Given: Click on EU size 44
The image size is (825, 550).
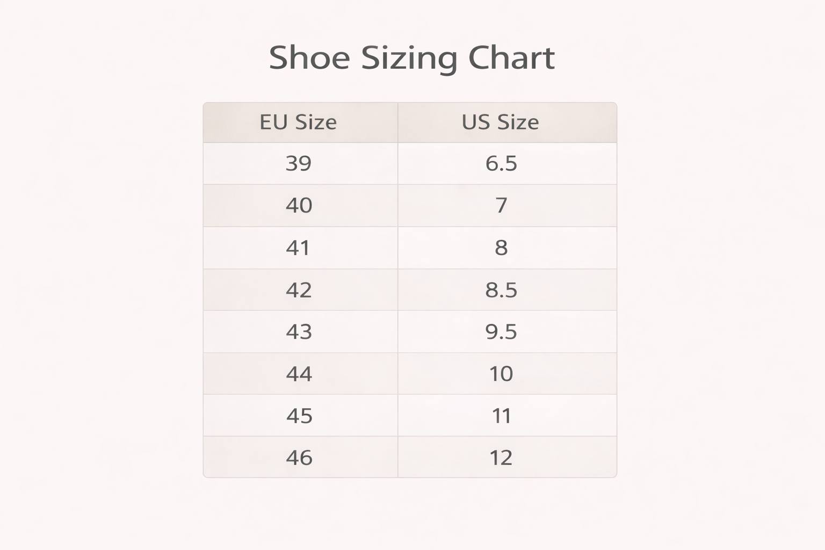Looking at the screenshot, I should tap(299, 374).
